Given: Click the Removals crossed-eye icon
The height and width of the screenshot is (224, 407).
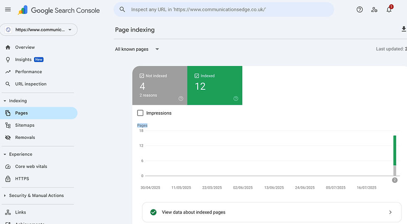Looking at the screenshot, I should click(x=8, y=138).
